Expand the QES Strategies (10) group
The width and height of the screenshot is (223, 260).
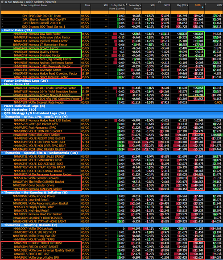pos(2,109)
